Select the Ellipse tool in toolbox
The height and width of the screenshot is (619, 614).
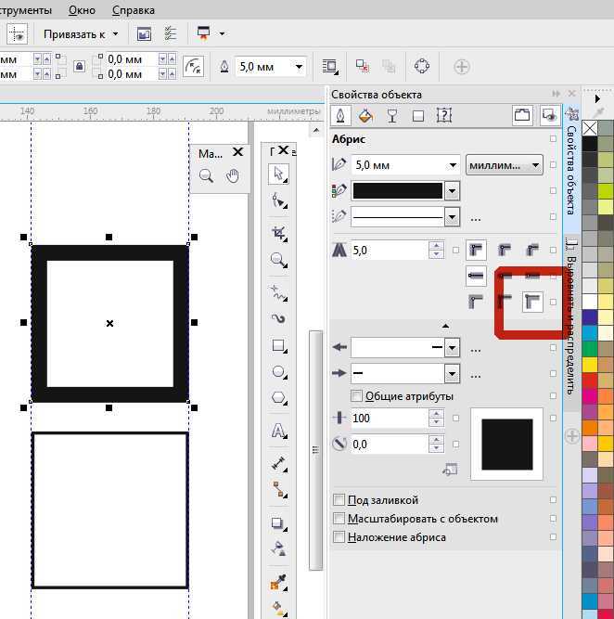coord(278,371)
